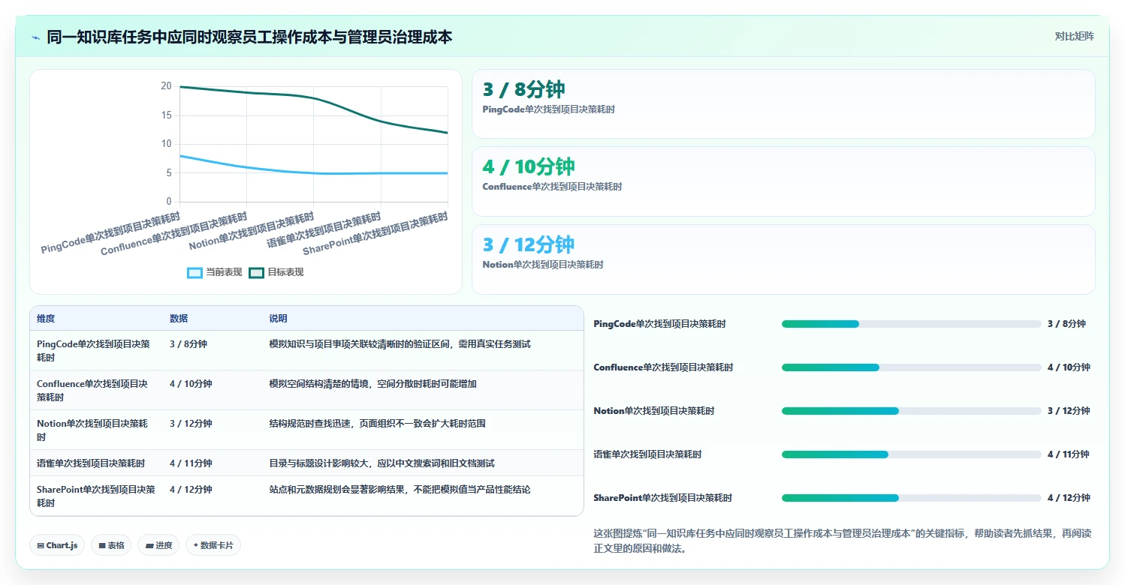The width and height of the screenshot is (1125, 585).
Task: Click the 语雀单次找到项目决策耗时 progress label
Action: tap(647, 454)
